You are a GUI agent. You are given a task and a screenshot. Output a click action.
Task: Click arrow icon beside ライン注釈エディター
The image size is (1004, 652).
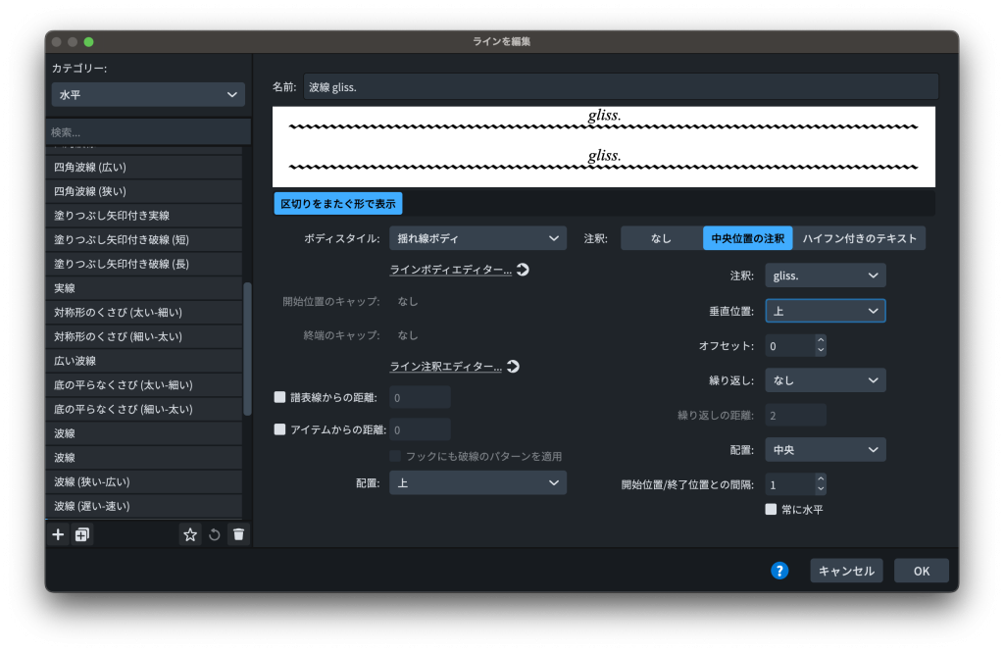point(513,367)
